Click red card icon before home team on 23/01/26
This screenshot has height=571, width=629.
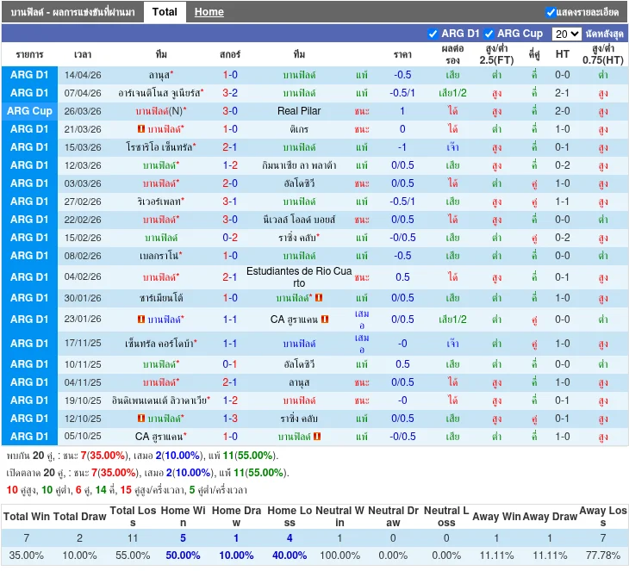coord(140,320)
